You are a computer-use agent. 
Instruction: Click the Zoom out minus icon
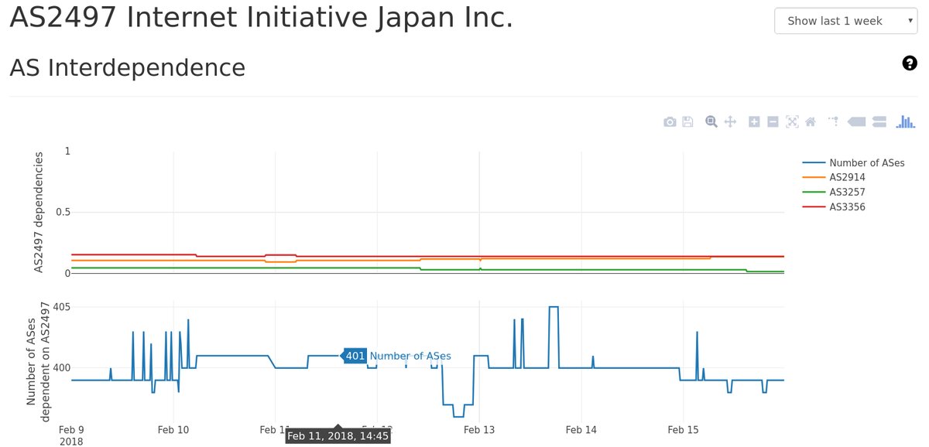coord(773,121)
